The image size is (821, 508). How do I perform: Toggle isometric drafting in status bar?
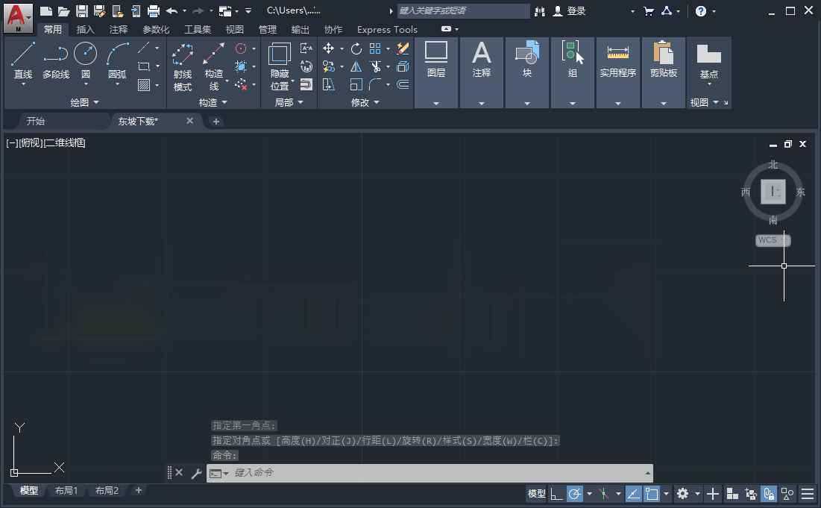(603, 494)
